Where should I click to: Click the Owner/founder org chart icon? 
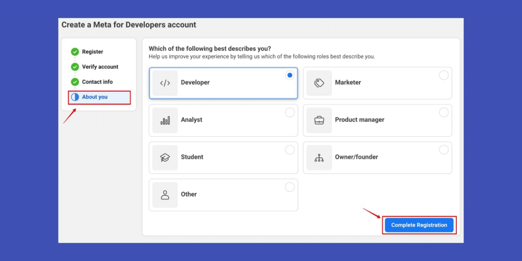pos(319,158)
